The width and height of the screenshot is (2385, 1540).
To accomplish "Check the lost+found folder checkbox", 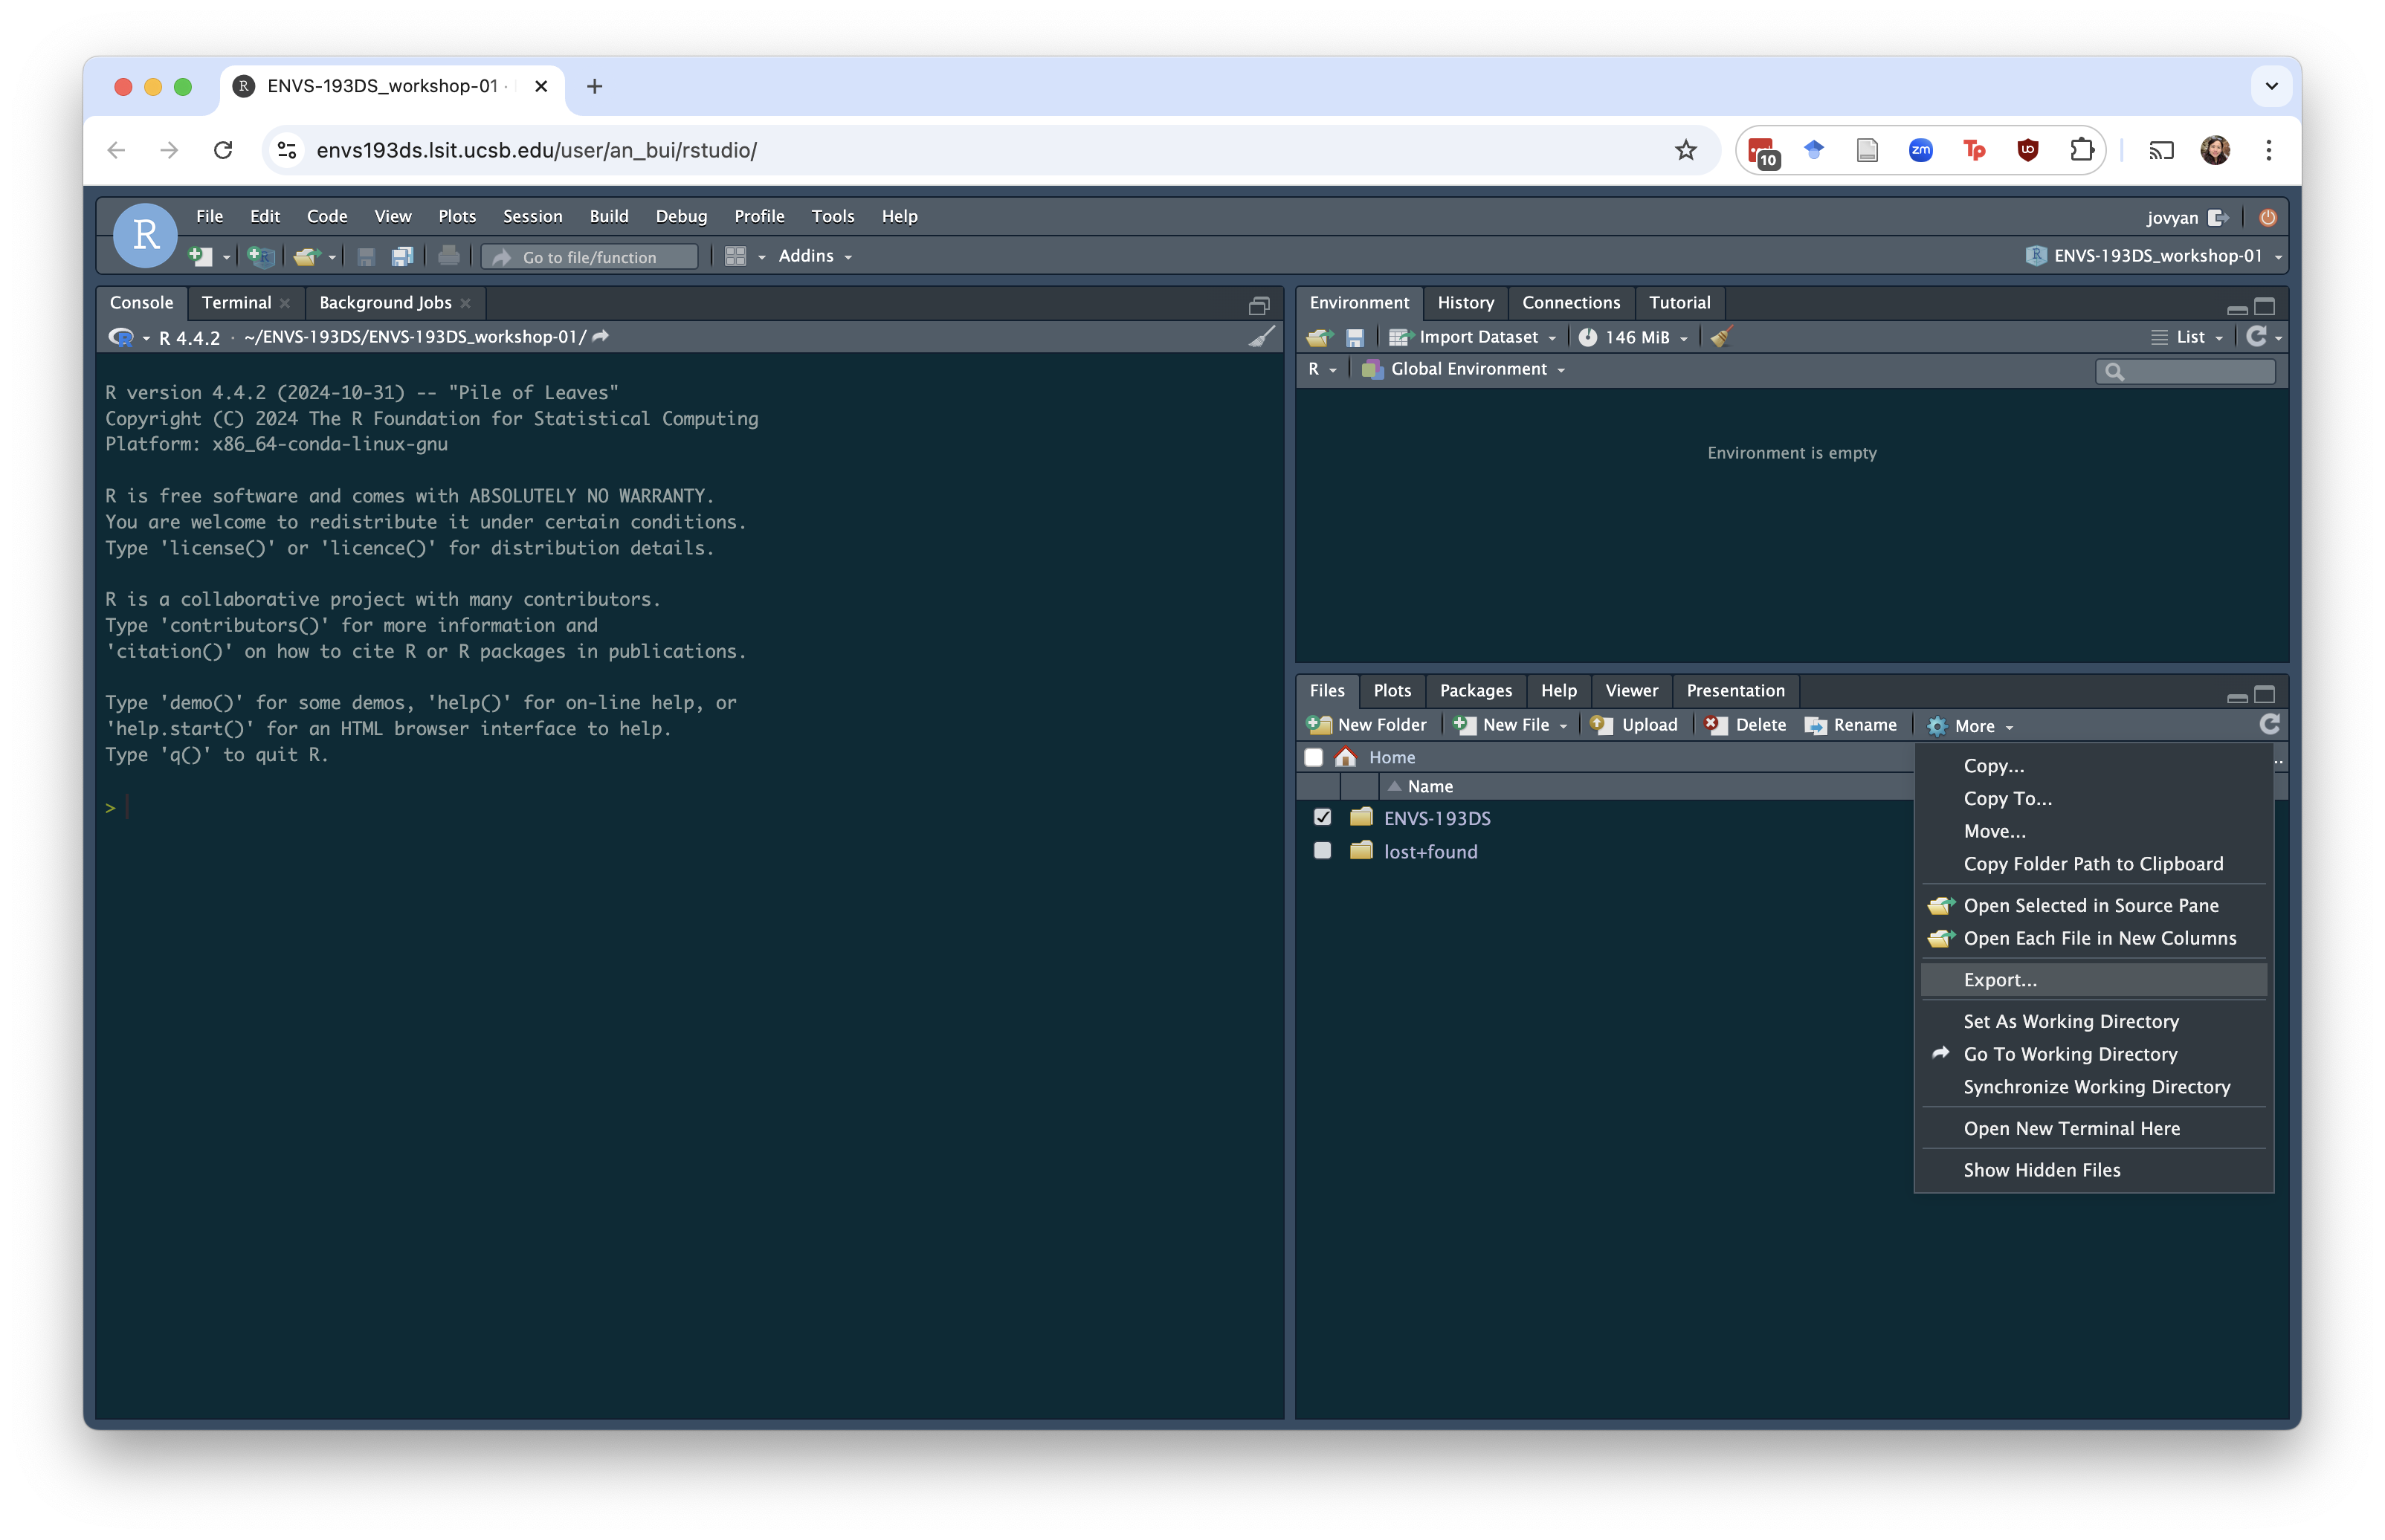I will pyautogui.click(x=1322, y=851).
